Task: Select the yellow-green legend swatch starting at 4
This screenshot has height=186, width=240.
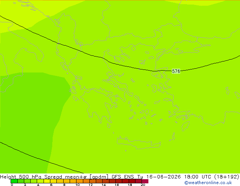Action: pyautogui.click(x=40, y=181)
